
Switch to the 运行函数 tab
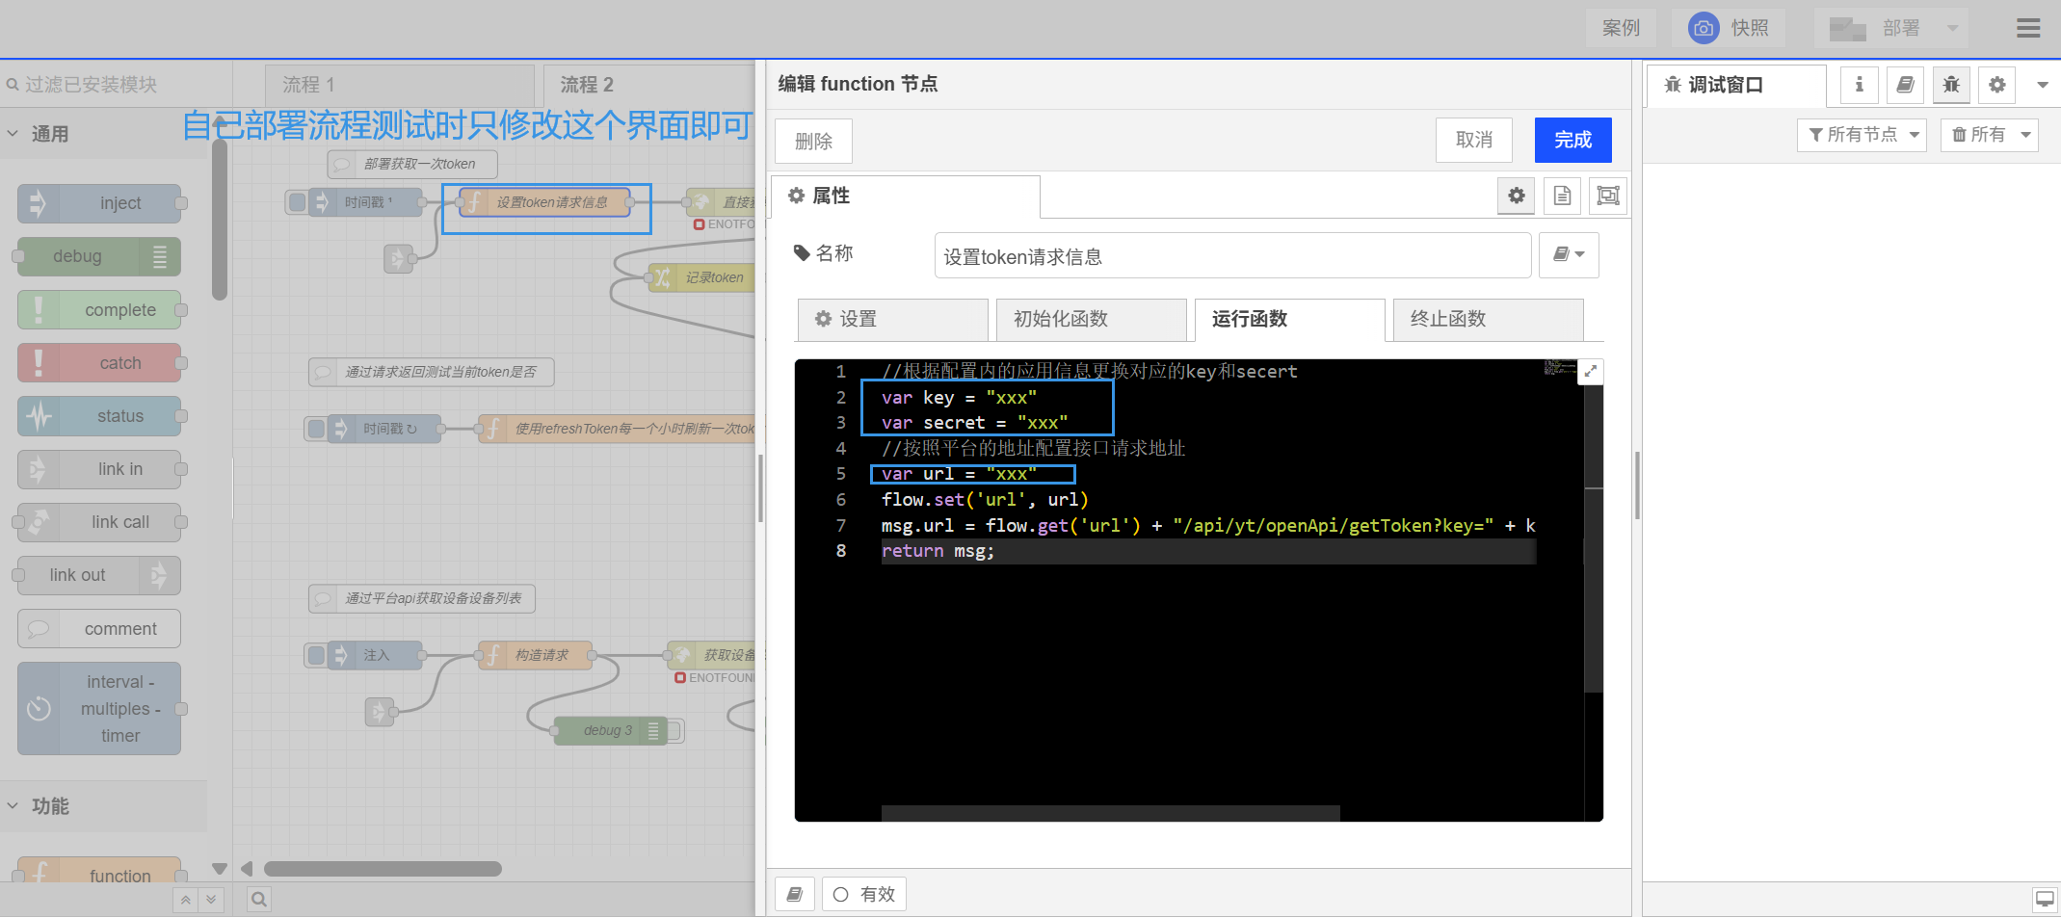pos(1289,320)
